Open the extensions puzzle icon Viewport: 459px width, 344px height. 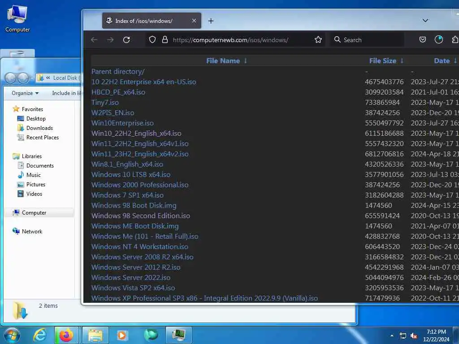coord(455,39)
